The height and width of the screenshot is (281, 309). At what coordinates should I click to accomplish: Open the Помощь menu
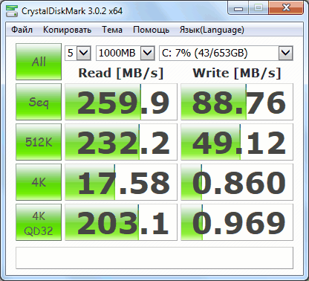click(x=151, y=30)
